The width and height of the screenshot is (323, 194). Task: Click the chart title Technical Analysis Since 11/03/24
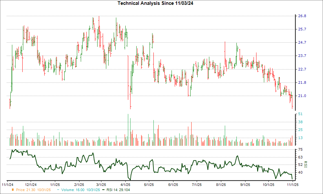click(156, 4)
